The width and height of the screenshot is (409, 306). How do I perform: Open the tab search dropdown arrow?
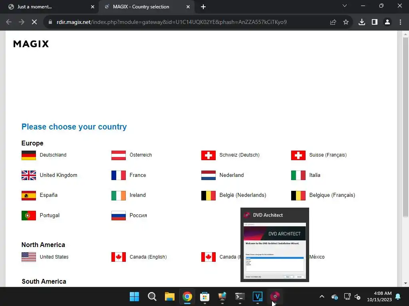point(345,6)
